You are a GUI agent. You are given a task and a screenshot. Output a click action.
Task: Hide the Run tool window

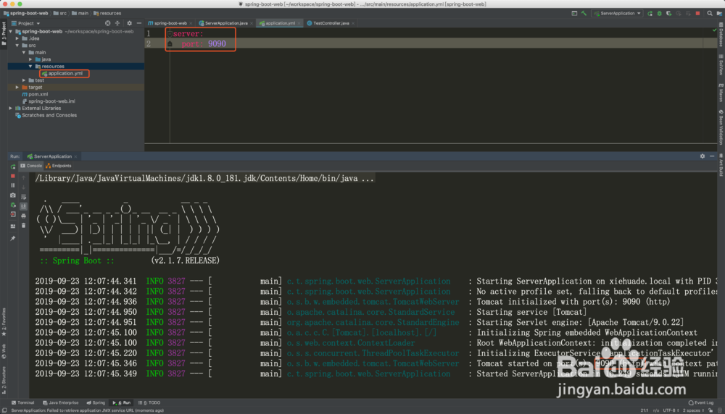(712, 156)
